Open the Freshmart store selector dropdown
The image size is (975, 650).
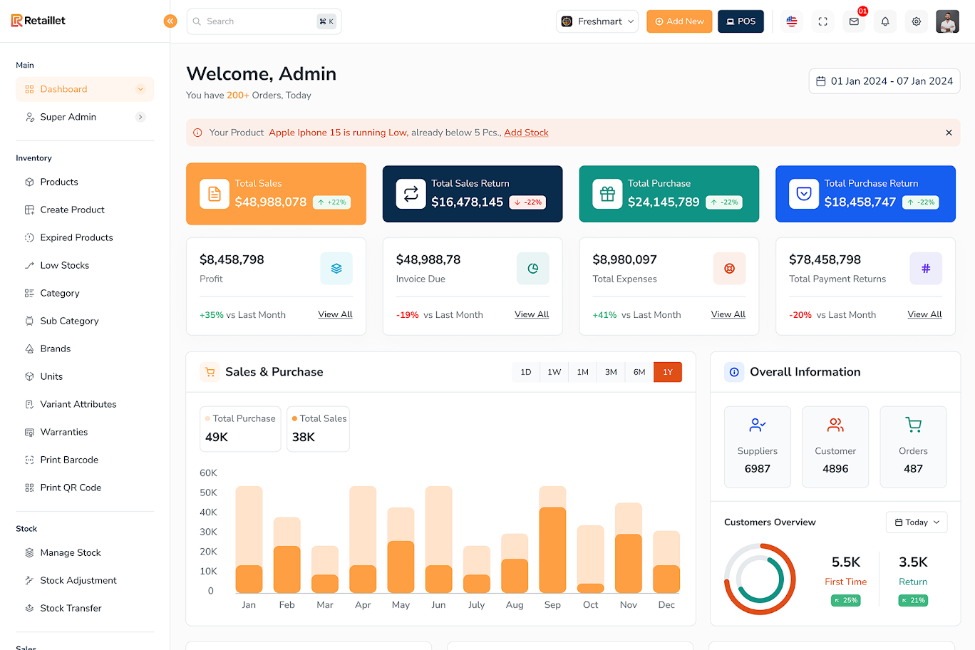tap(597, 21)
